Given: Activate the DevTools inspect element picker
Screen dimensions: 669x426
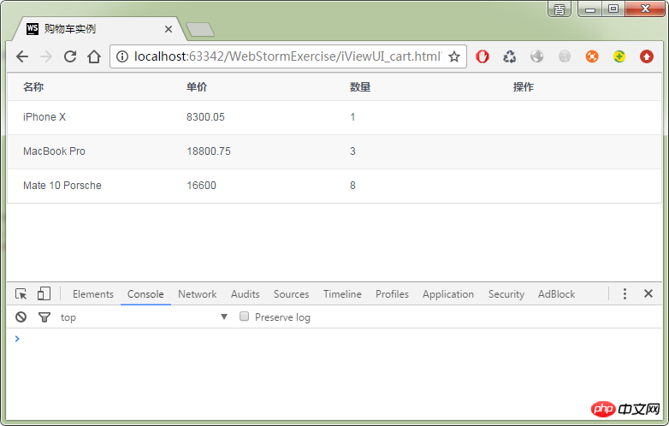Looking at the screenshot, I should point(21,293).
